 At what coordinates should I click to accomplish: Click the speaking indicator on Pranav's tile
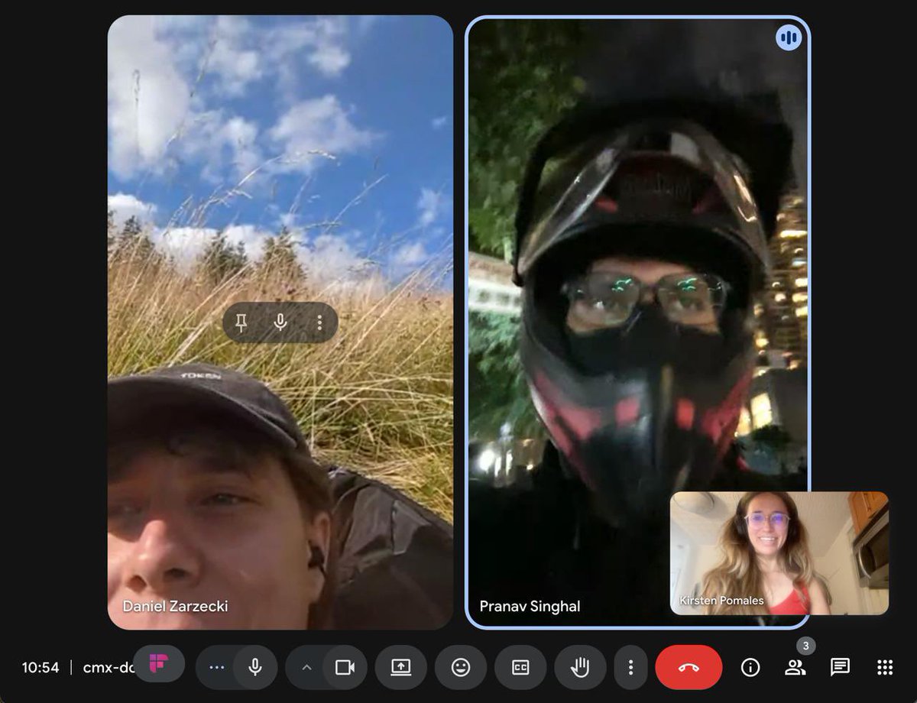pyautogui.click(x=789, y=37)
